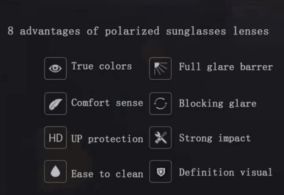This screenshot has width=284, height=195.
Task: Click the water drop icon
Action: pyautogui.click(x=55, y=172)
